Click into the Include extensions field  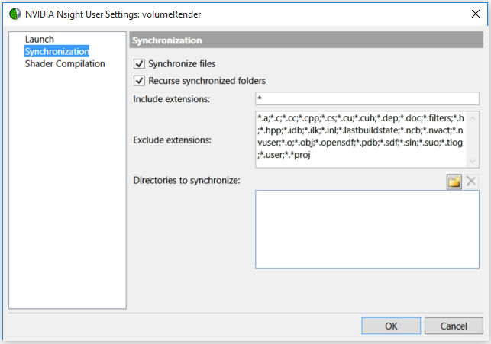click(367, 98)
